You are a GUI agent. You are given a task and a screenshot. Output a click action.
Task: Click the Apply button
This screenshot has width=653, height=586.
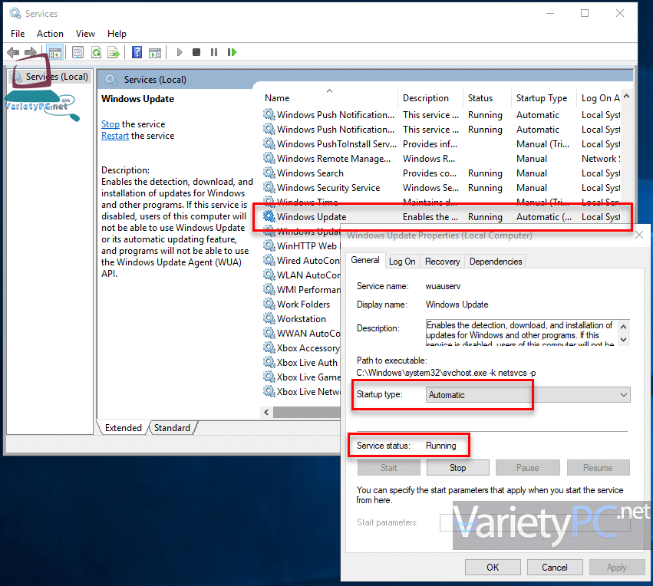(616, 568)
